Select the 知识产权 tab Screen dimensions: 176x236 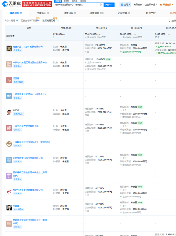click(x=151, y=13)
